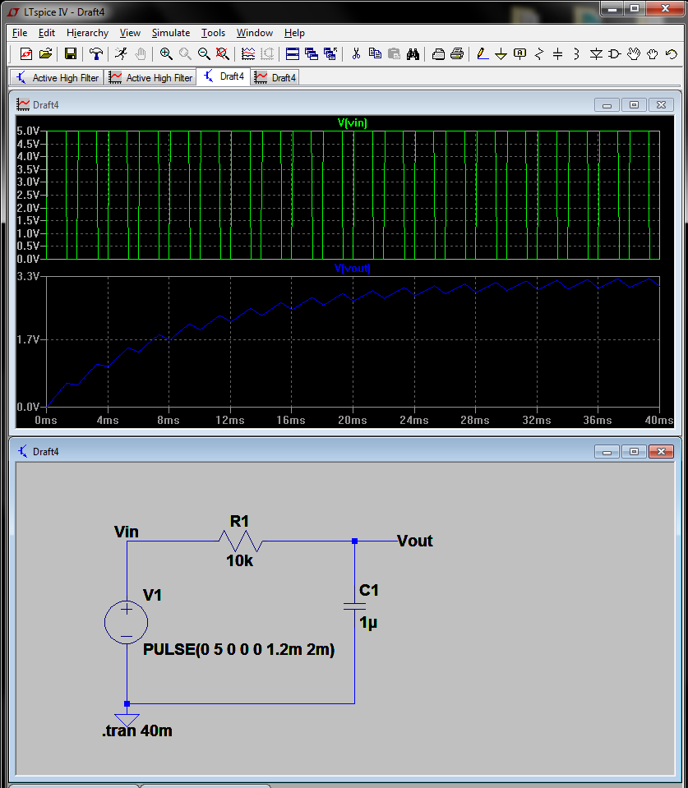The width and height of the screenshot is (688, 788).
Task: Select the Resistor component tool
Action: (539, 53)
